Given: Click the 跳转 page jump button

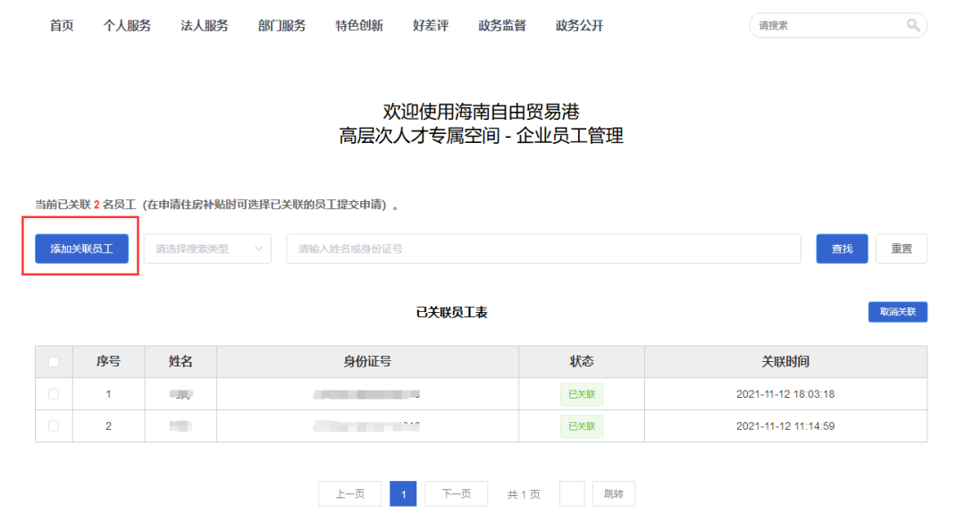Looking at the screenshot, I should (613, 493).
